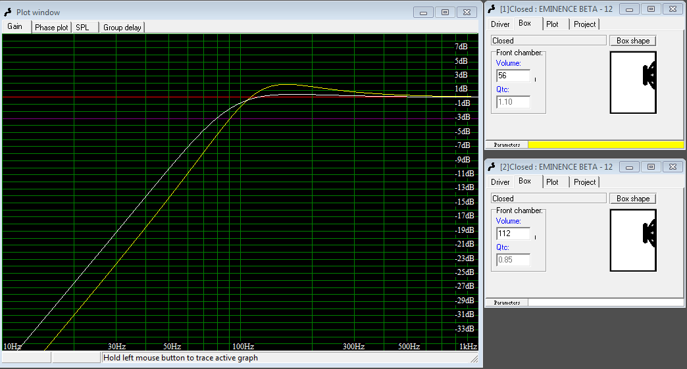Open Driver tab in project [1] window
Screen dimensions: 687x369
pyautogui.click(x=500, y=24)
